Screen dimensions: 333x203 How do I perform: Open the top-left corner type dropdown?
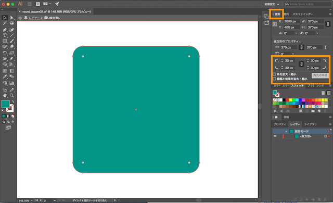pos(276,60)
